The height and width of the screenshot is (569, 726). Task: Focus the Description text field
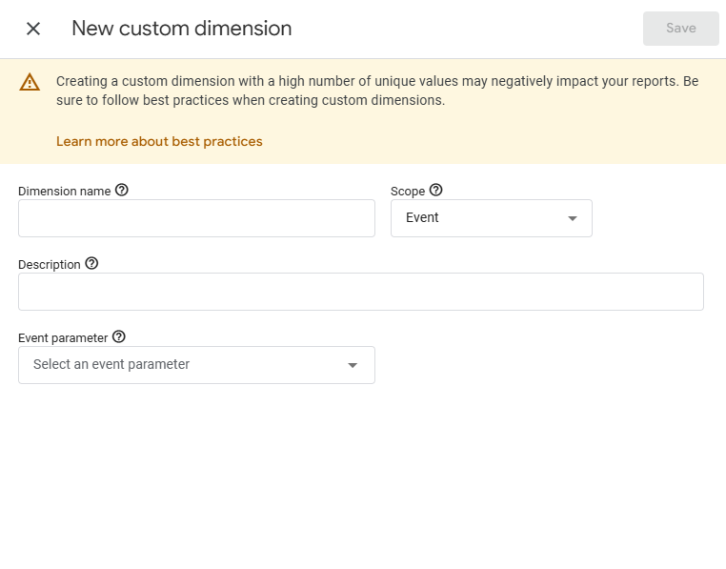pyautogui.click(x=361, y=292)
